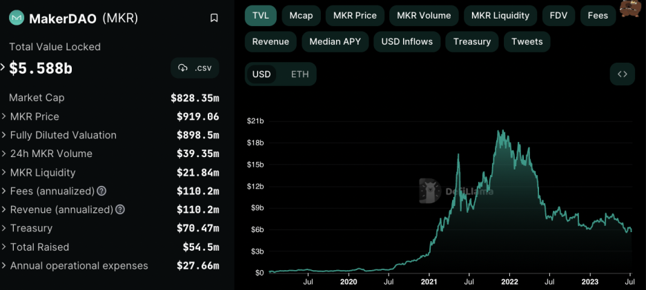Download data as .csv

point(195,68)
